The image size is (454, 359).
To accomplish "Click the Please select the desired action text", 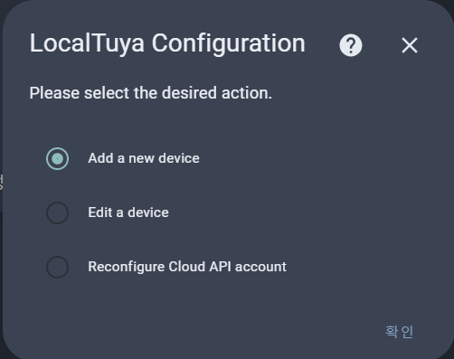I will pyautogui.click(x=150, y=93).
